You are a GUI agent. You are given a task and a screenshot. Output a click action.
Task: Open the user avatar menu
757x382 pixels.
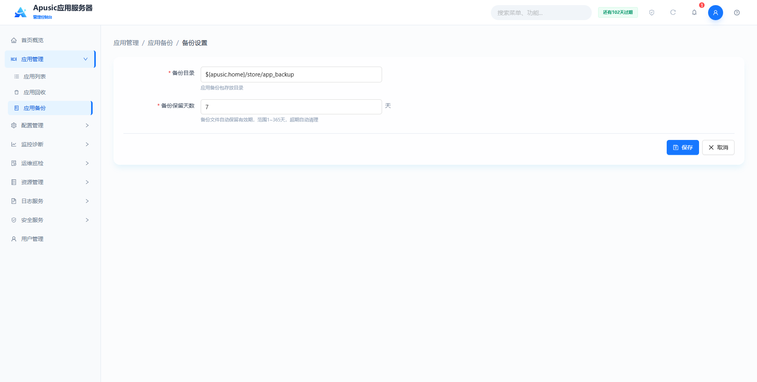tap(716, 13)
